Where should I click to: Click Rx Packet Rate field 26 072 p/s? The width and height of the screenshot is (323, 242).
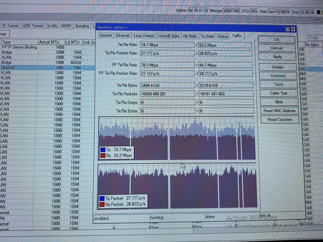[x=225, y=53]
